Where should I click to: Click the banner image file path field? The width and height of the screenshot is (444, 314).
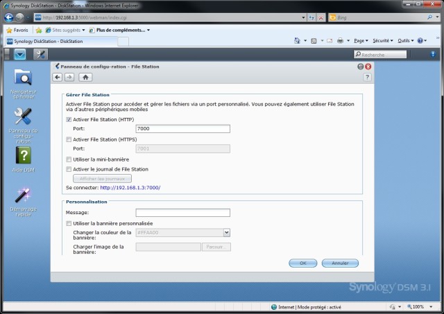coord(168,247)
